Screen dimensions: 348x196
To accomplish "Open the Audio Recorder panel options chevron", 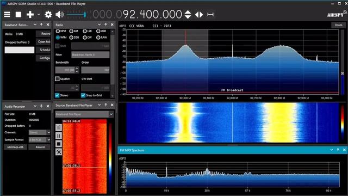I will 35,106.
